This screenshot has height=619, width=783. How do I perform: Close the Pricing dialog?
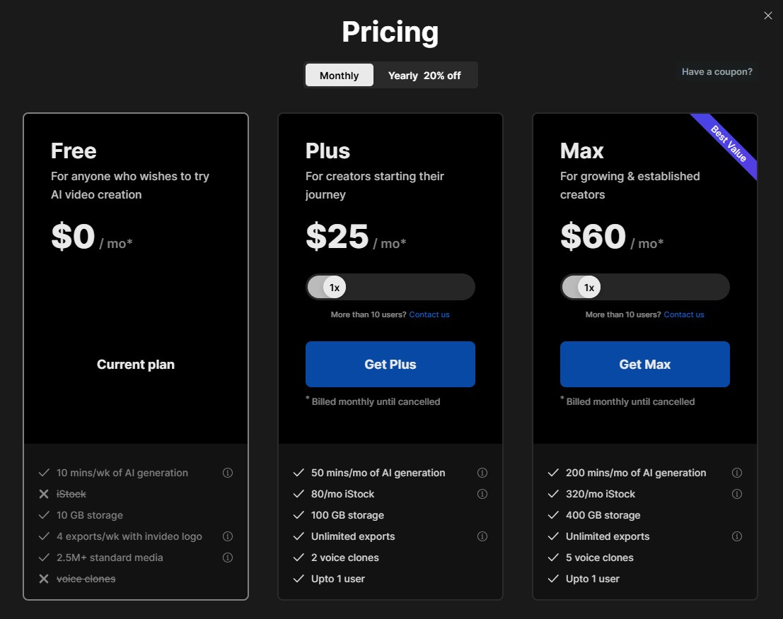tap(768, 16)
